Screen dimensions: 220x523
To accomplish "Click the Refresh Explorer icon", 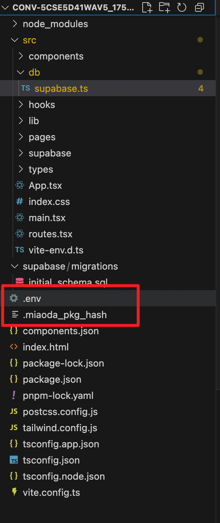I will pos(182,7).
